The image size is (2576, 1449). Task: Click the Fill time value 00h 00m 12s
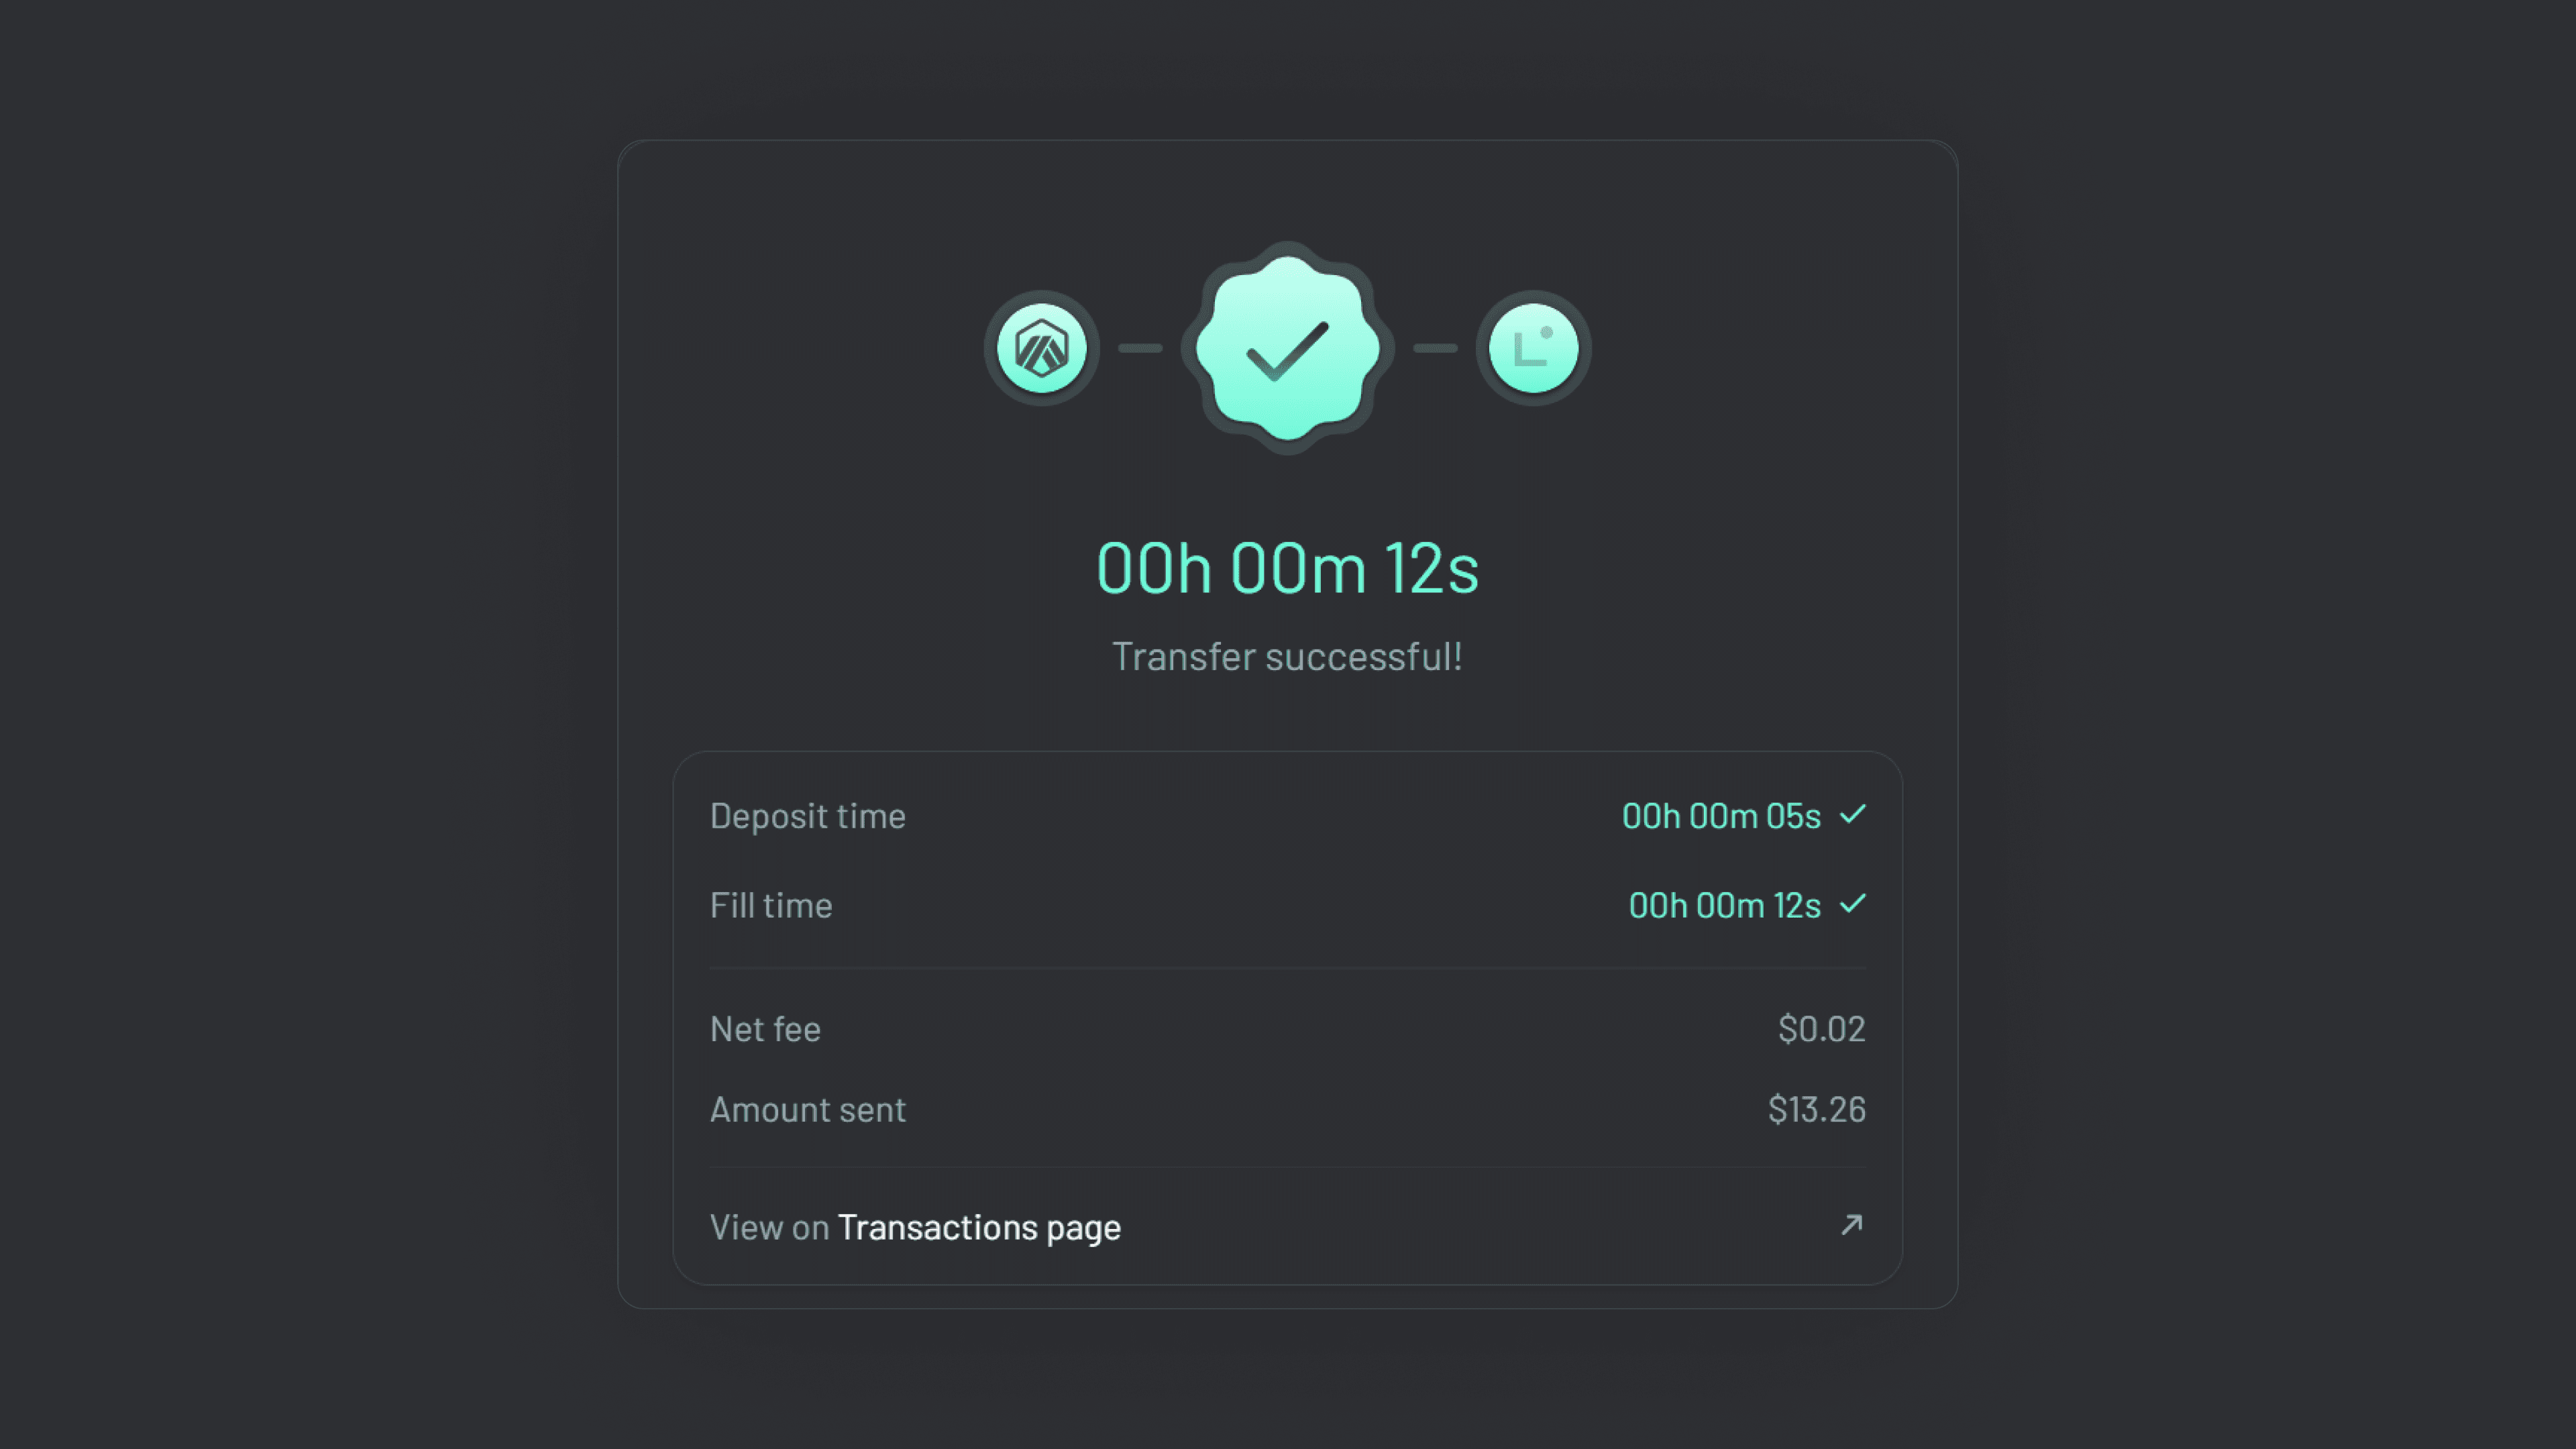(1724, 905)
